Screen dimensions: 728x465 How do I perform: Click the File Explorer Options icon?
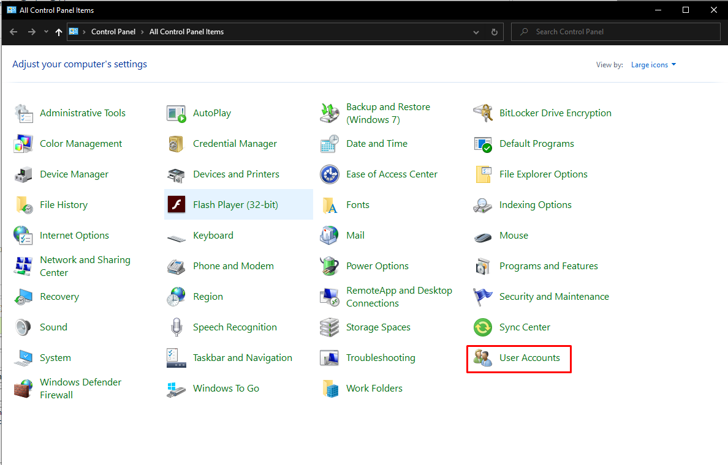483,174
